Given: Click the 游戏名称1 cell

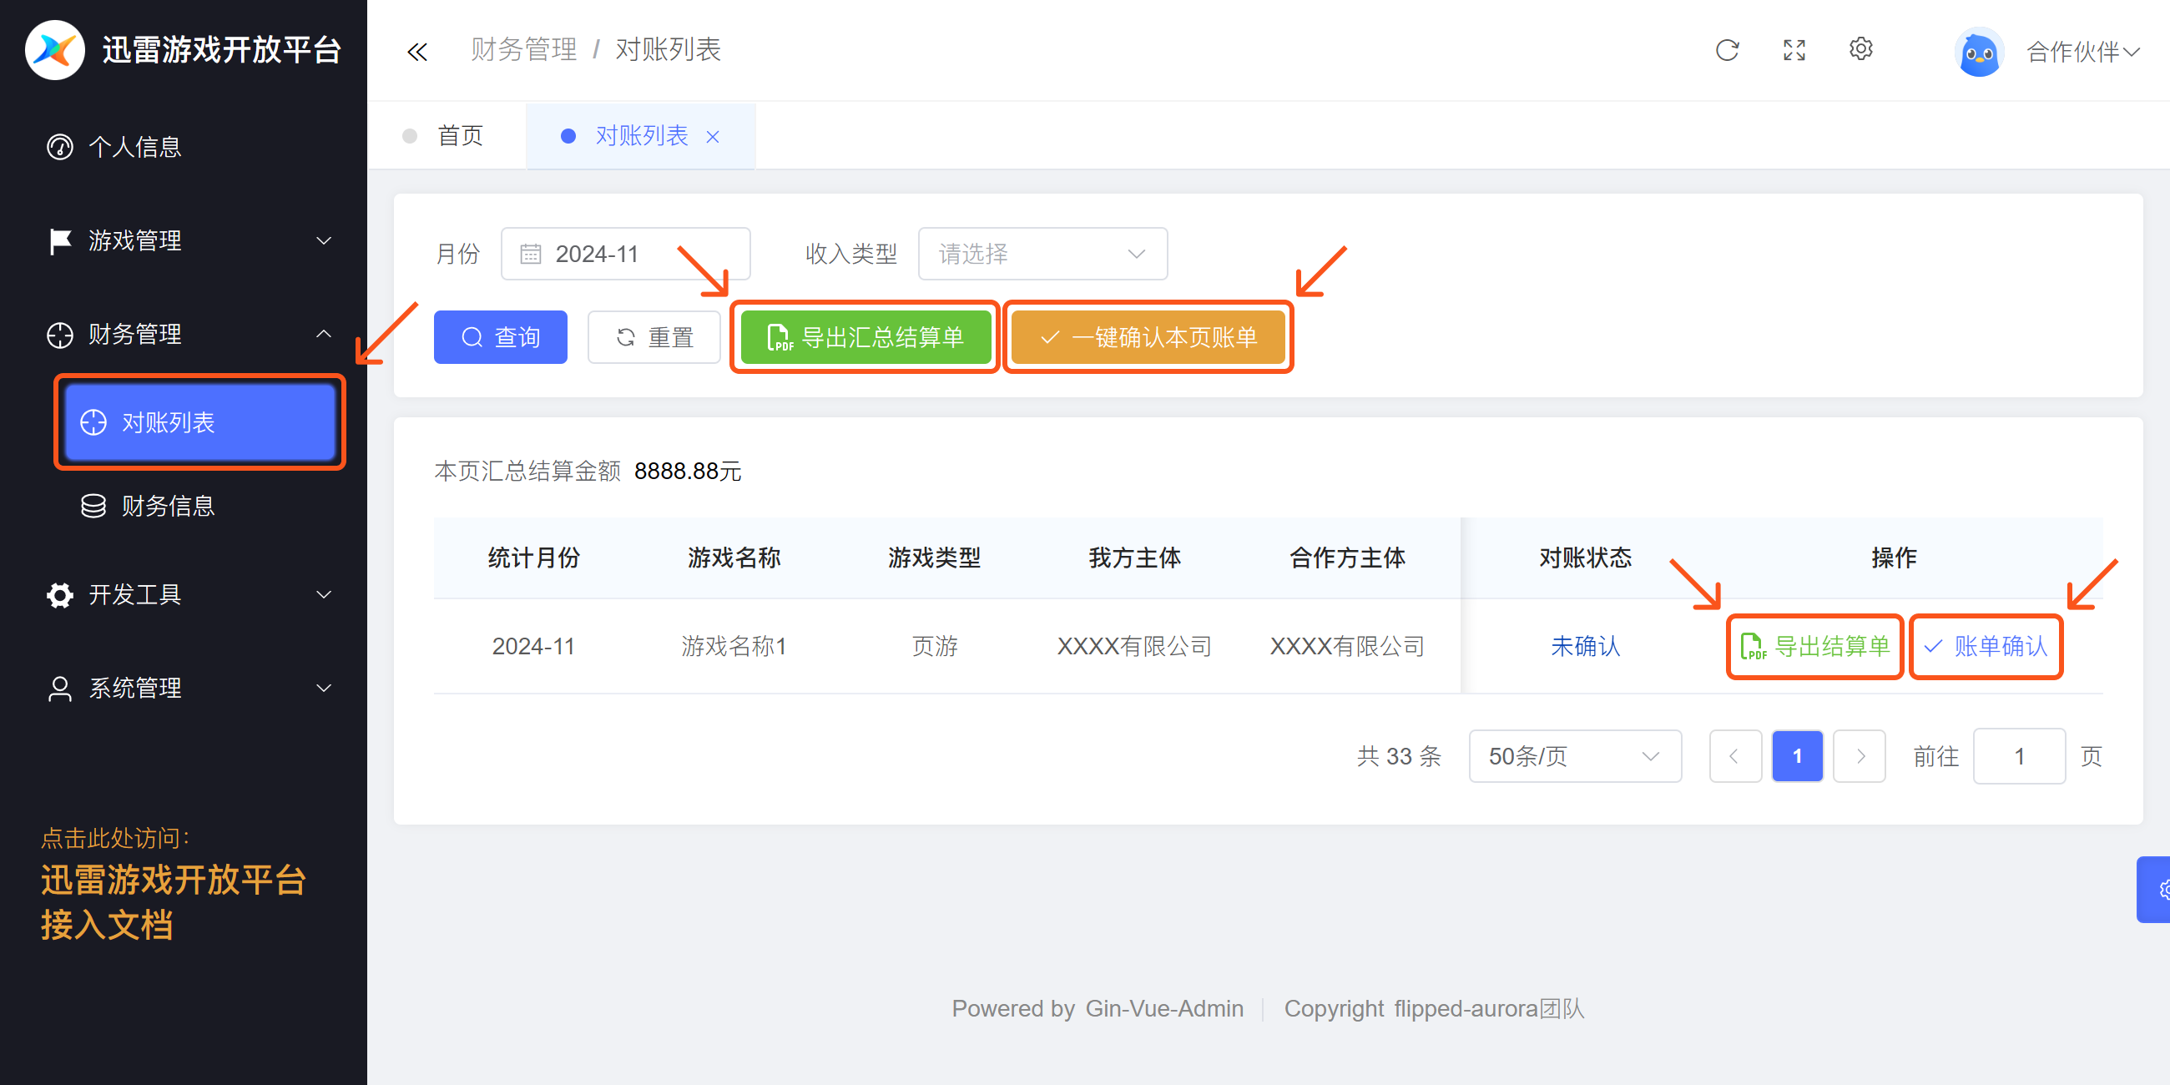Looking at the screenshot, I should pos(734,646).
